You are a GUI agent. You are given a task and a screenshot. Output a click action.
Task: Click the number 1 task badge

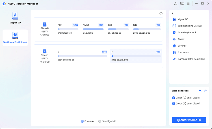point(174,98)
